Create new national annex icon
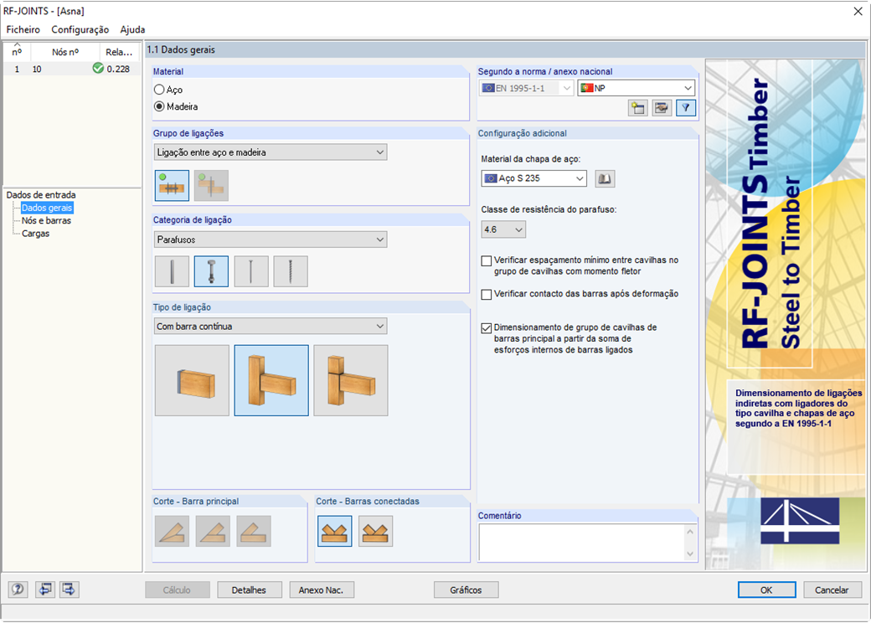 click(x=637, y=108)
